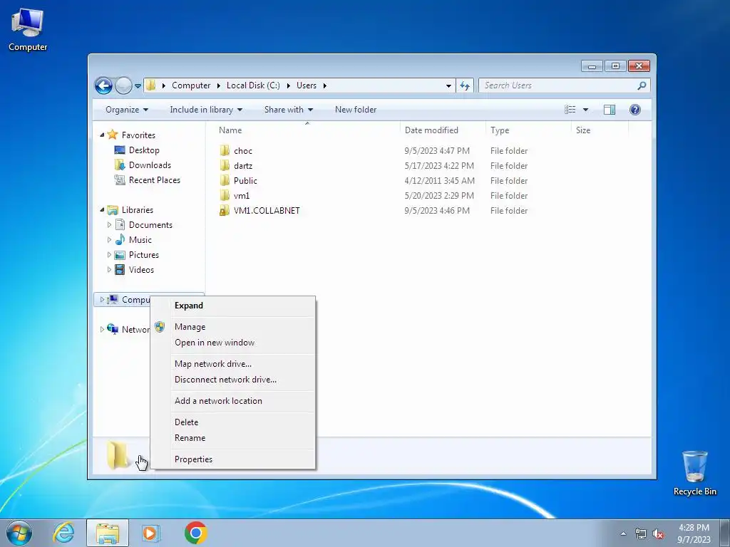This screenshot has width=730, height=547.
Task: Select Local Disk (C:) in the breadcrumb
Action: (x=253, y=85)
